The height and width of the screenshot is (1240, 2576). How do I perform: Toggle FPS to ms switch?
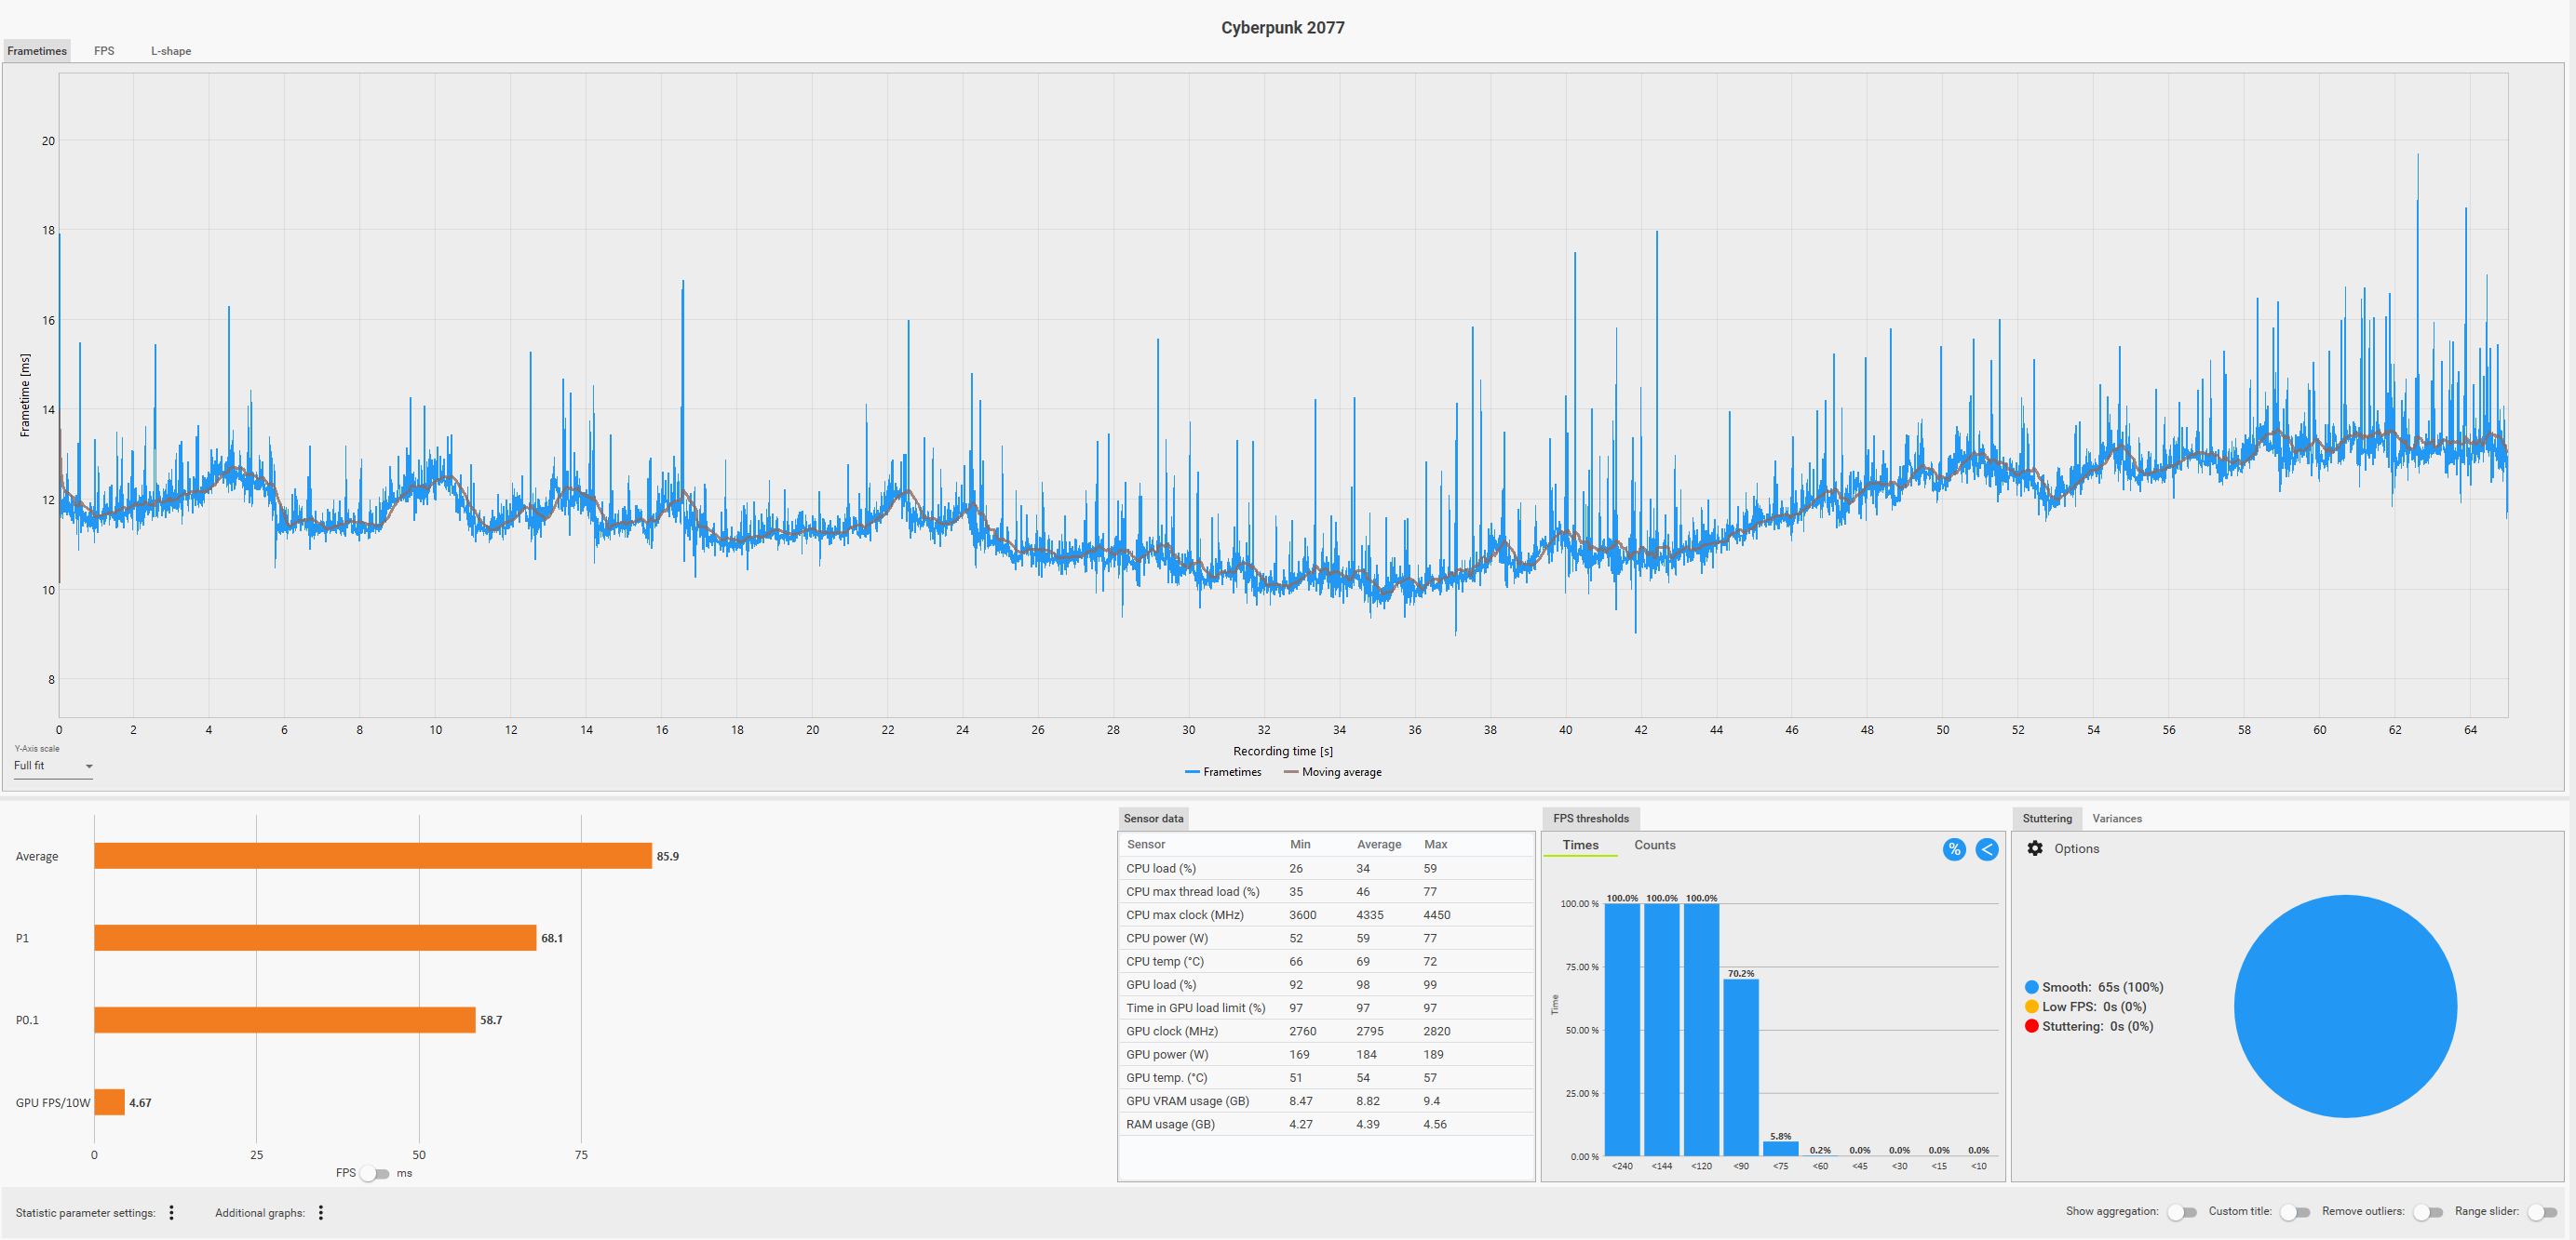(375, 1173)
